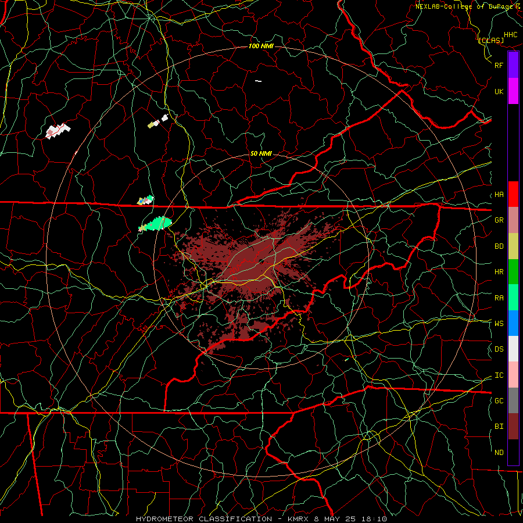Click the ND legend label
This screenshot has width=523, height=523.
click(499, 453)
